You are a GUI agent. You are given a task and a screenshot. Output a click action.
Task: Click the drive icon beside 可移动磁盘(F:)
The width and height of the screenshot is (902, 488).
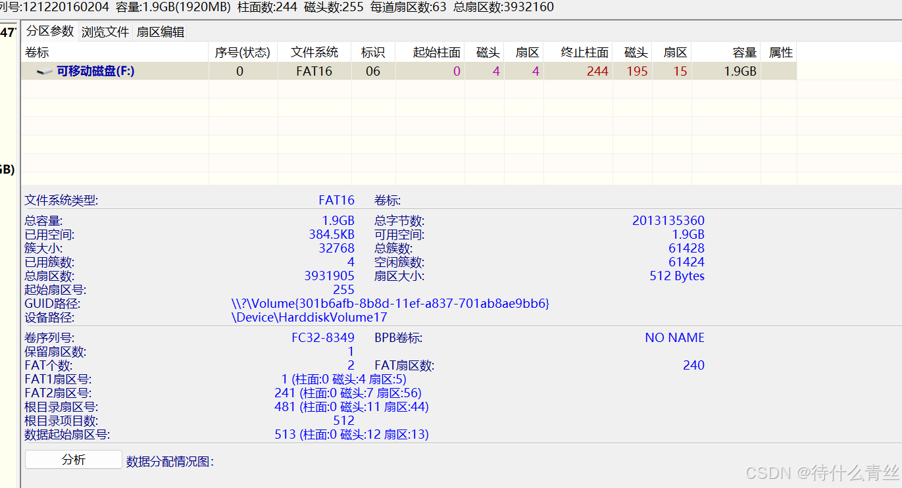[x=45, y=72]
